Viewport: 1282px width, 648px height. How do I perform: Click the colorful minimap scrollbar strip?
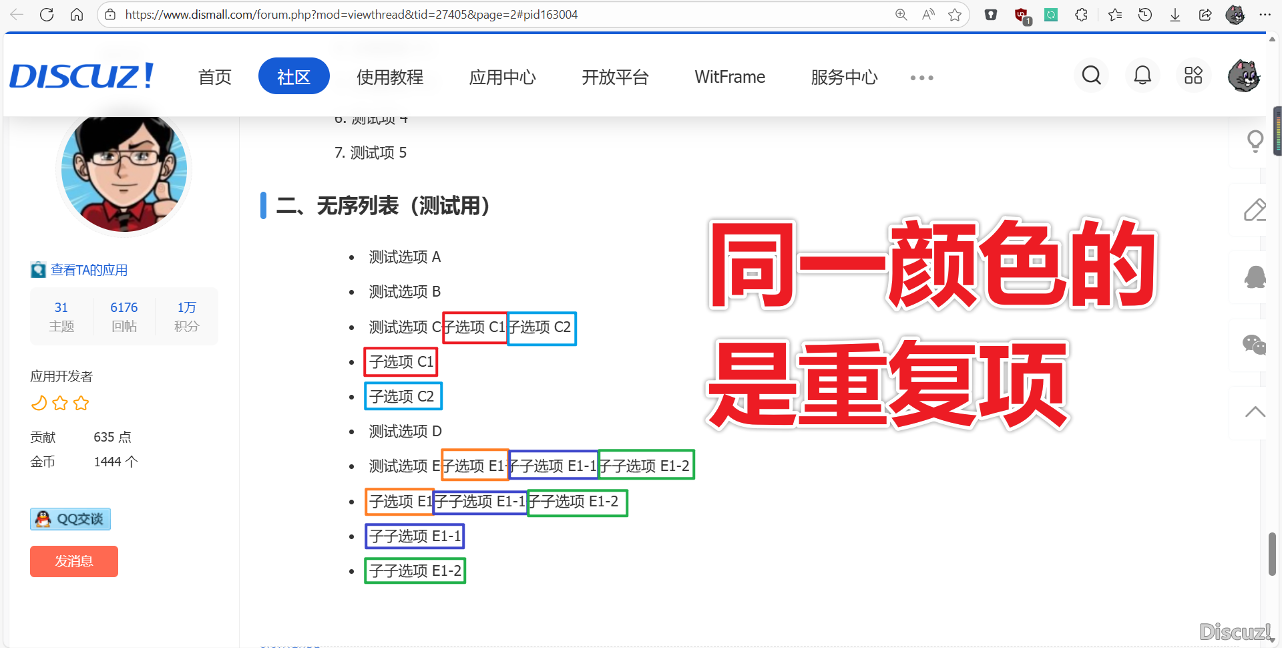pos(1279,130)
